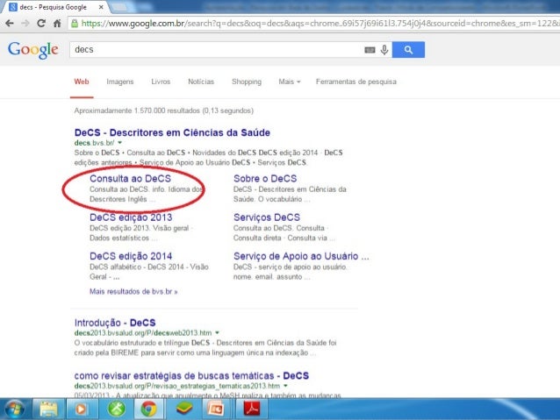This screenshot has height=420, width=560.
Task: Click the blue magnifier search button
Action: [x=408, y=50]
